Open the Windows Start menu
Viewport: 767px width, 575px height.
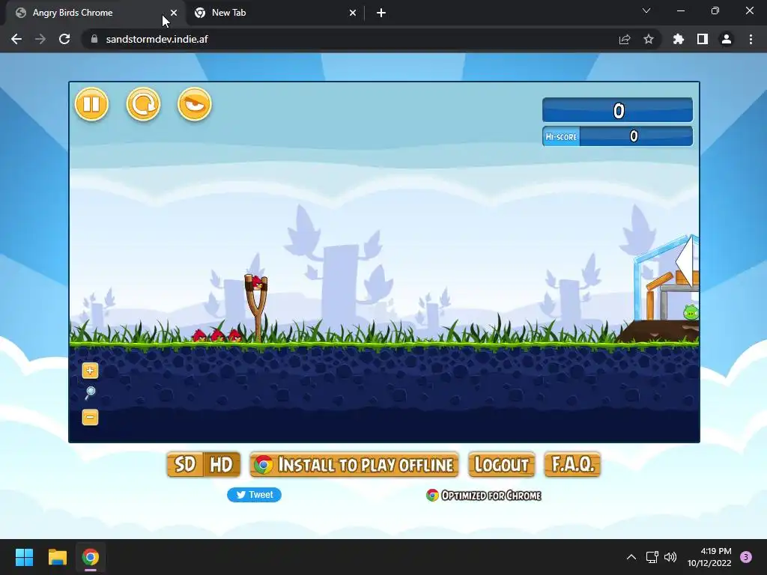[x=24, y=557]
